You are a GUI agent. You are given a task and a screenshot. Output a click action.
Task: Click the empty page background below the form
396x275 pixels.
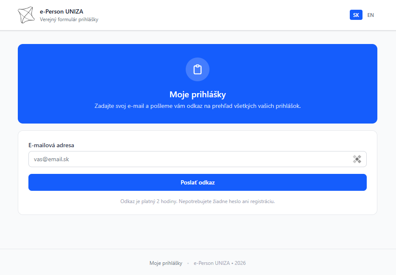[x=198, y=232]
